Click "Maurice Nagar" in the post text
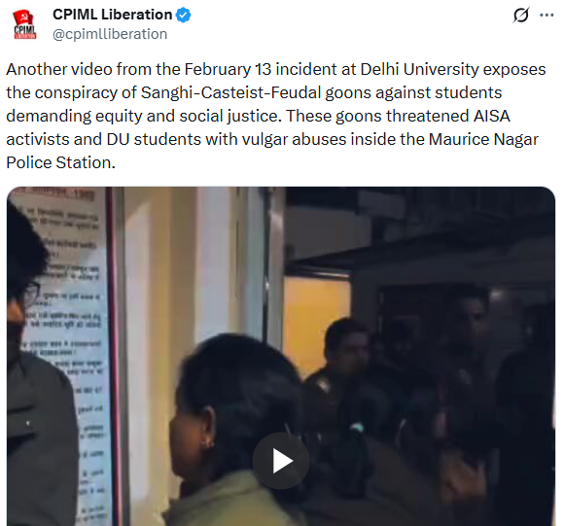Screen dimensions: 564x526 coord(483,139)
